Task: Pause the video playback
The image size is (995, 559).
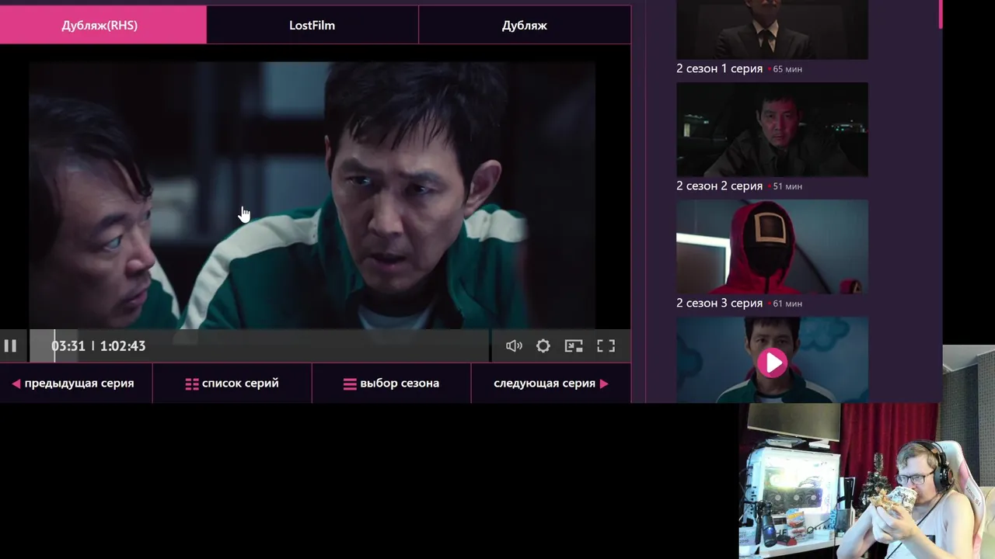Action: click(10, 346)
